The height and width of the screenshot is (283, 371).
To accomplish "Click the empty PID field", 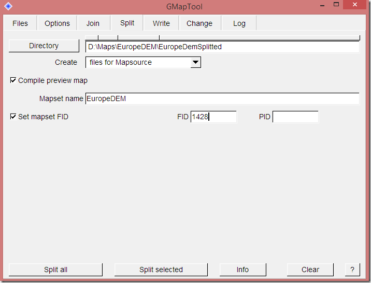I will (x=295, y=117).
